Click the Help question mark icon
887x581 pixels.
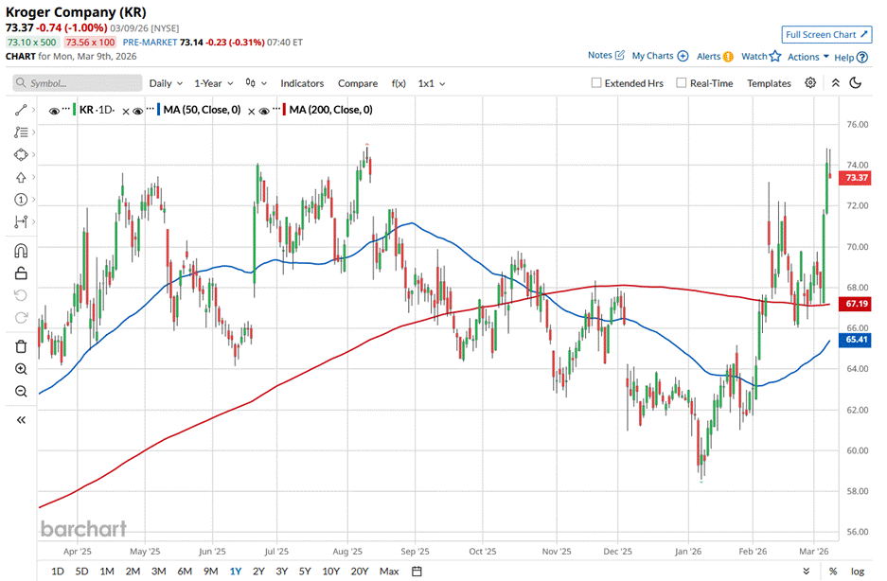click(862, 57)
